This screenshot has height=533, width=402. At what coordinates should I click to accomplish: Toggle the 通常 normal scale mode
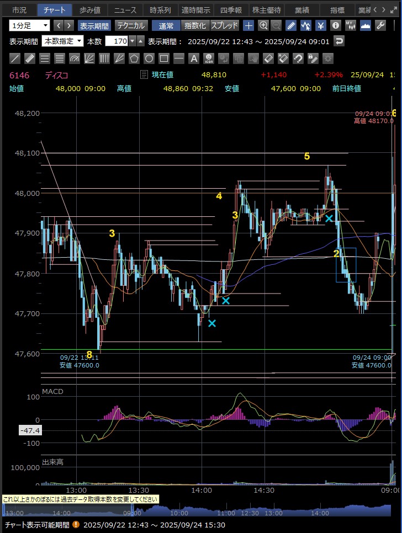point(166,25)
